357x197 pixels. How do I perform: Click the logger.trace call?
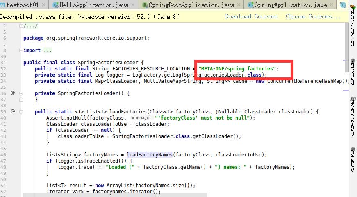point(75,167)
